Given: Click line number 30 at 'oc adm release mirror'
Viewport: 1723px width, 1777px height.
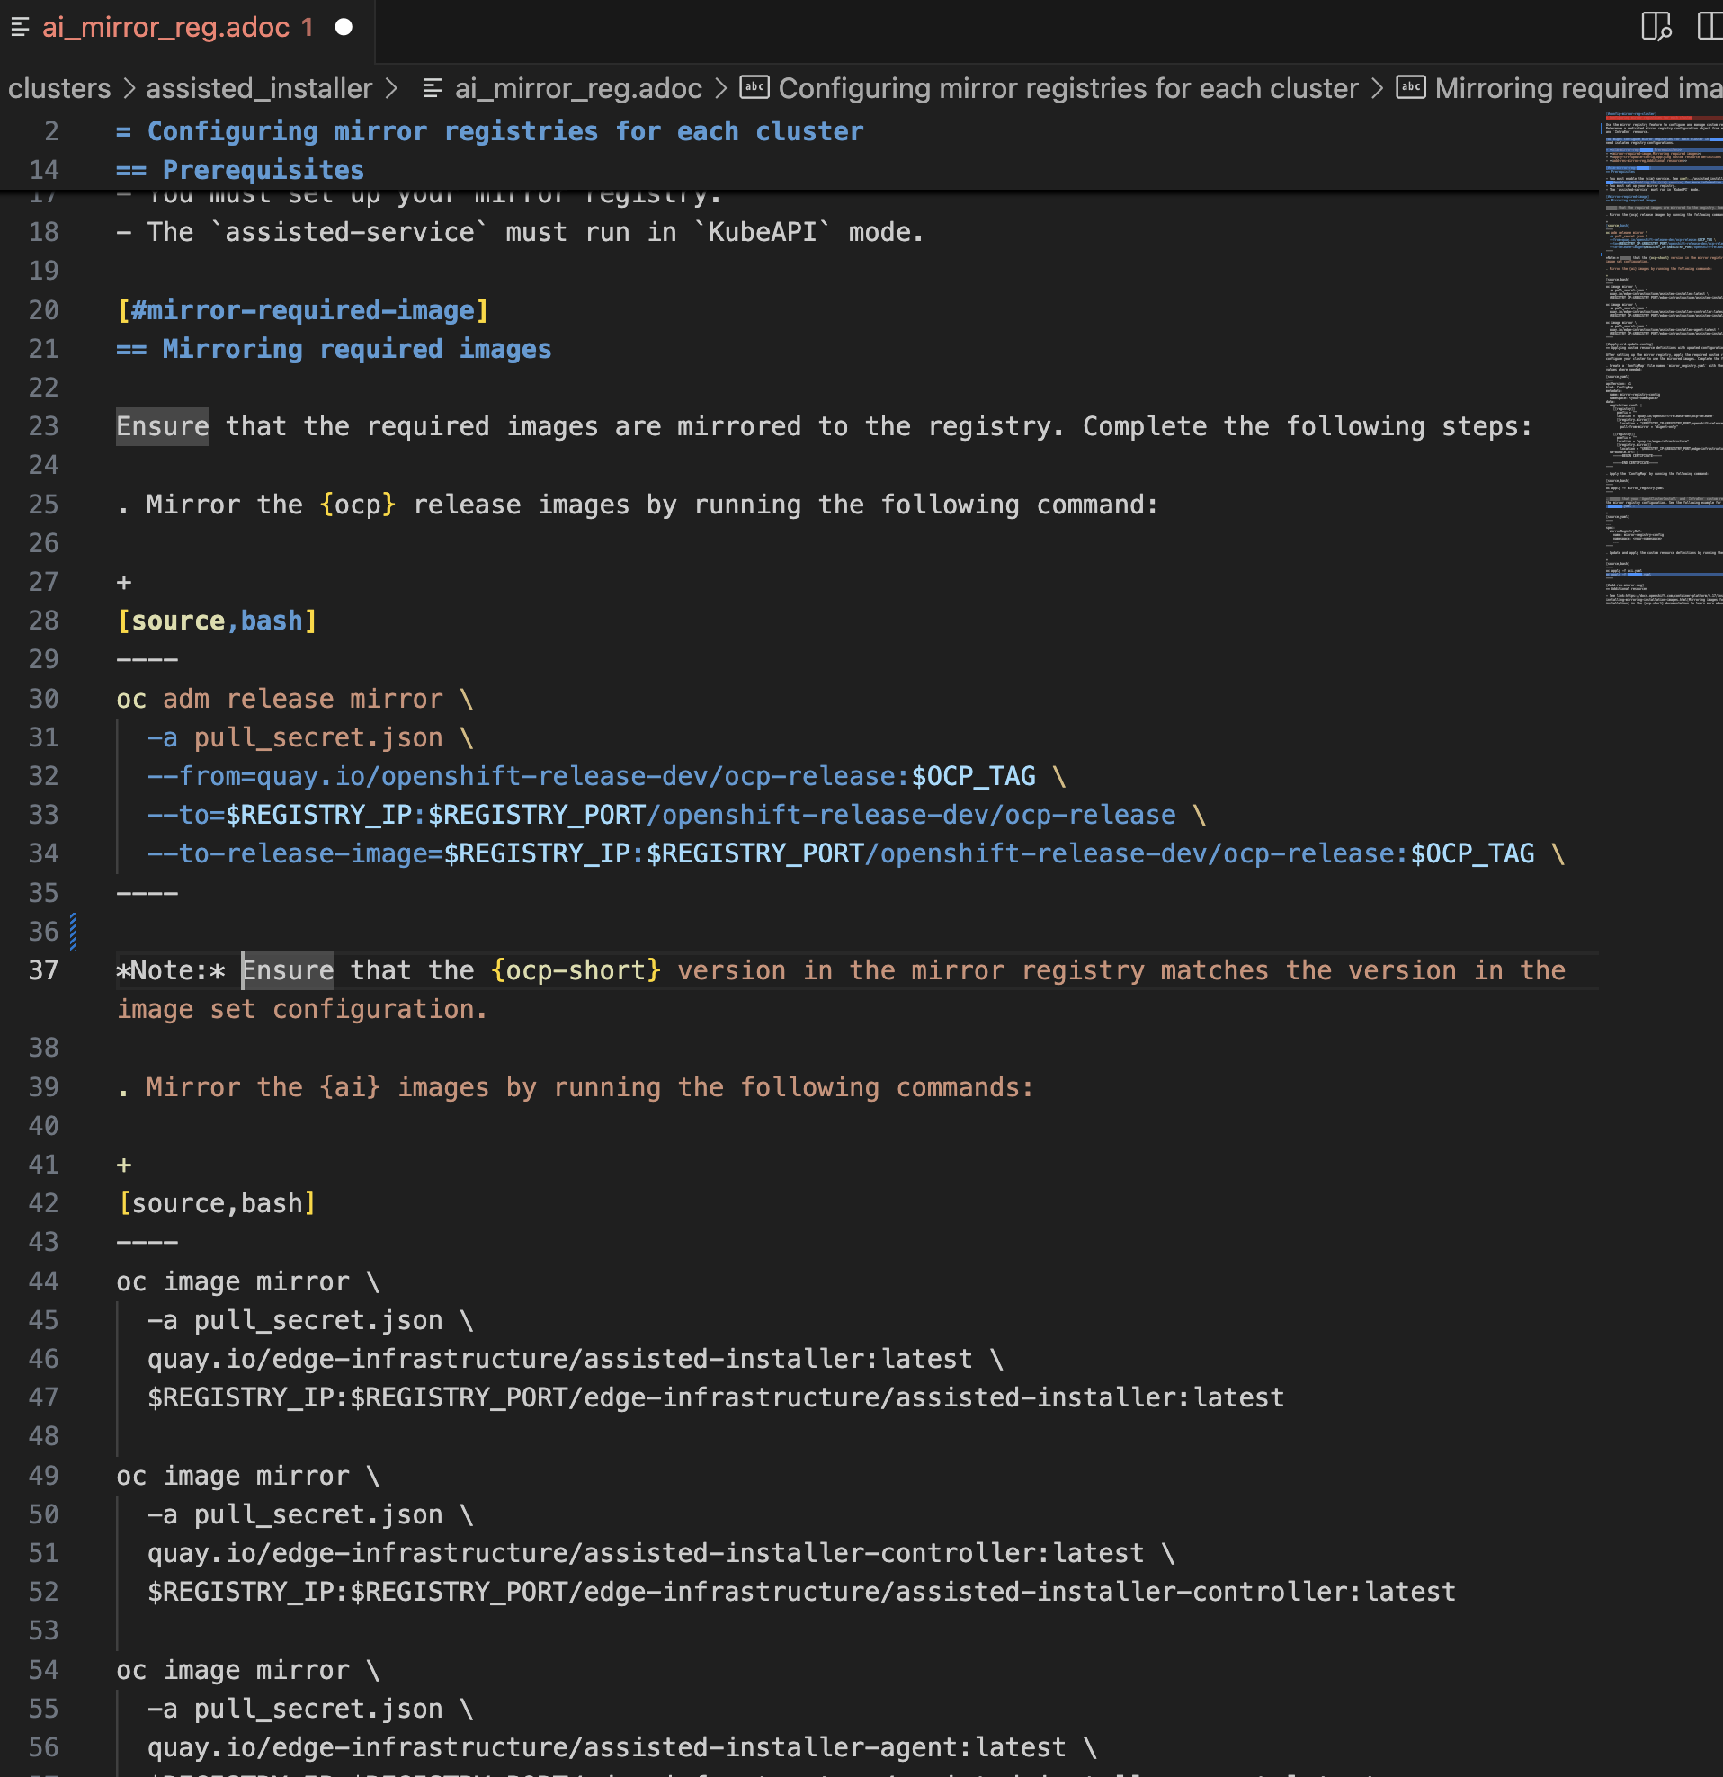Looking at the screenshot, I should coord(43,699).
